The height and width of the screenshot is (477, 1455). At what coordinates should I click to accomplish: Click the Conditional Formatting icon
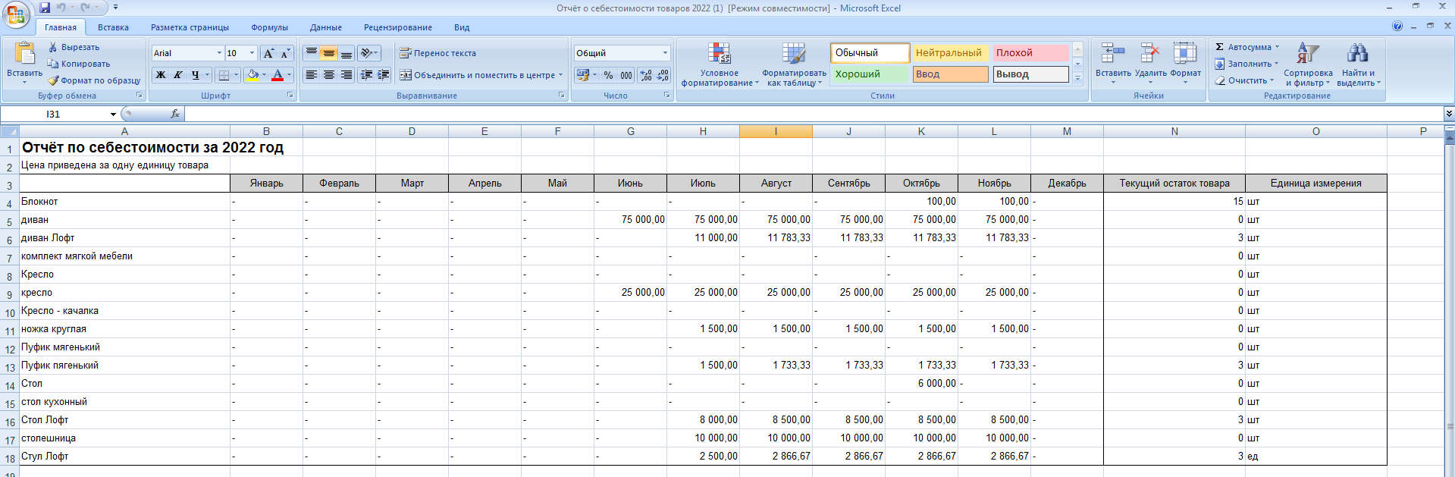pos(719,54)
